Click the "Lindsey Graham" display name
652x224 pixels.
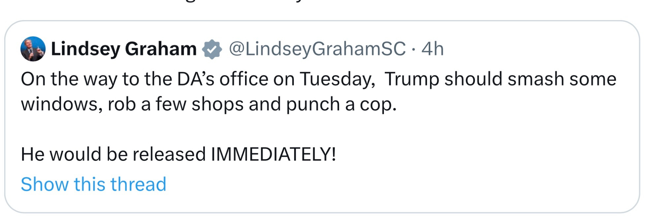tap(124, 49)
